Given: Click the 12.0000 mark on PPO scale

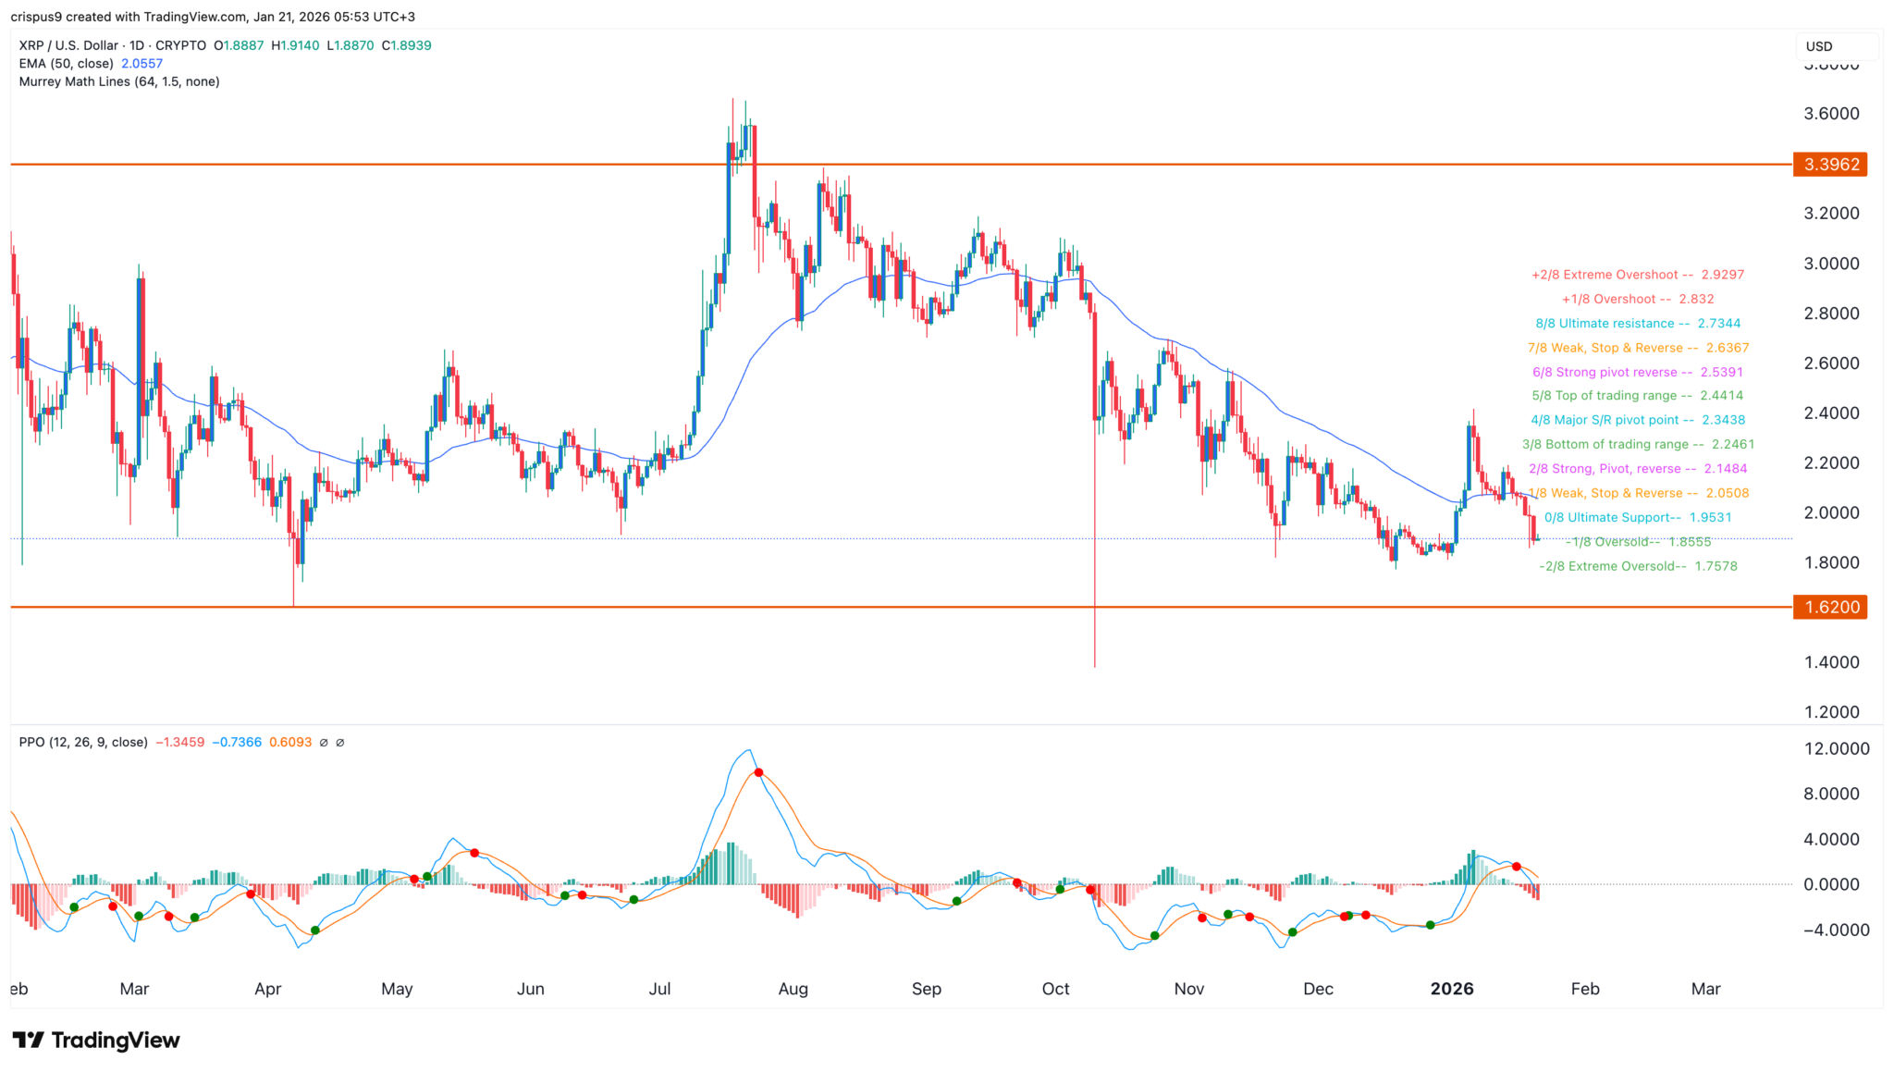Looking at the screenshot, I should pos(1836,749).
